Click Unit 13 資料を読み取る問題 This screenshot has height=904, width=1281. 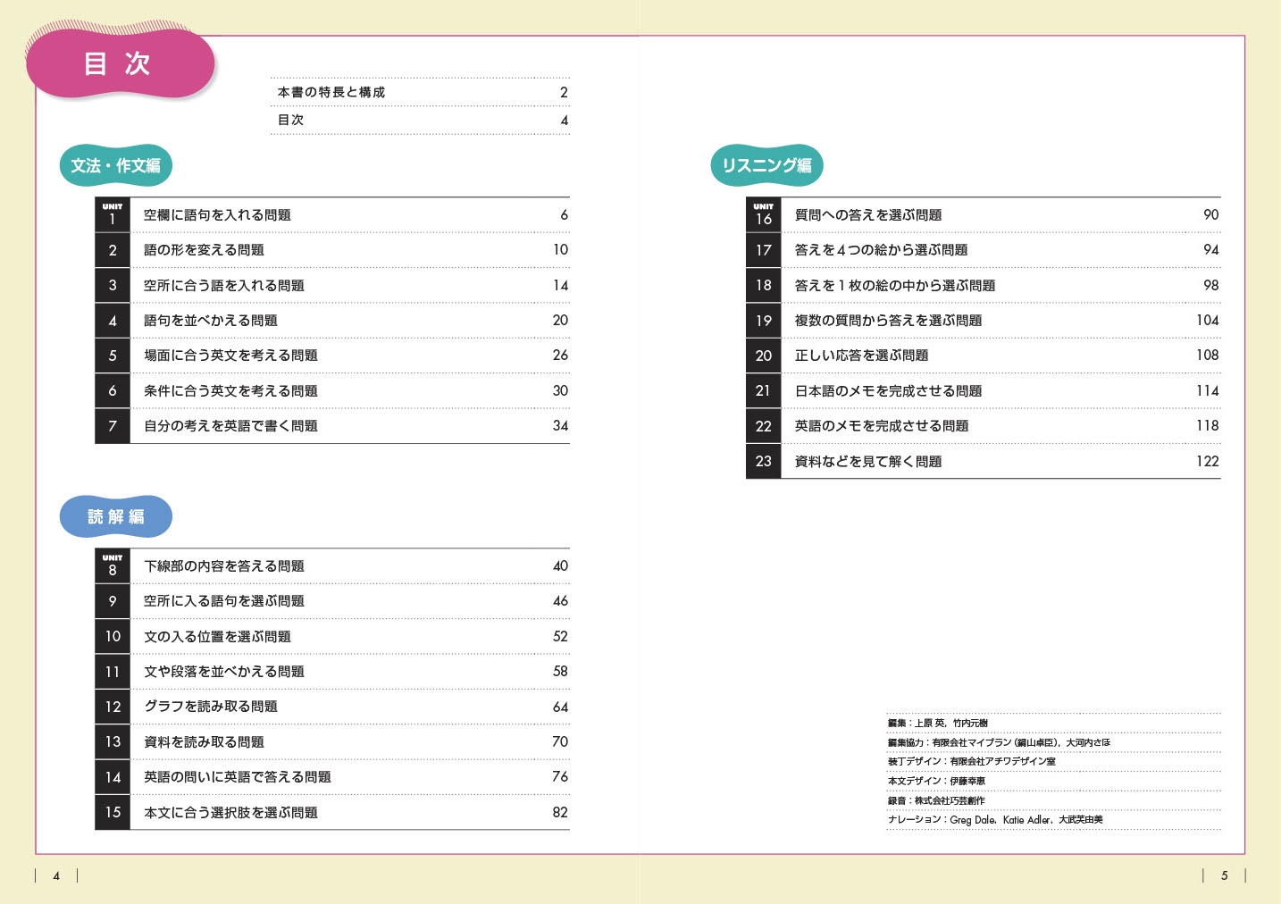pyautogui.click(x=332, y=741)
